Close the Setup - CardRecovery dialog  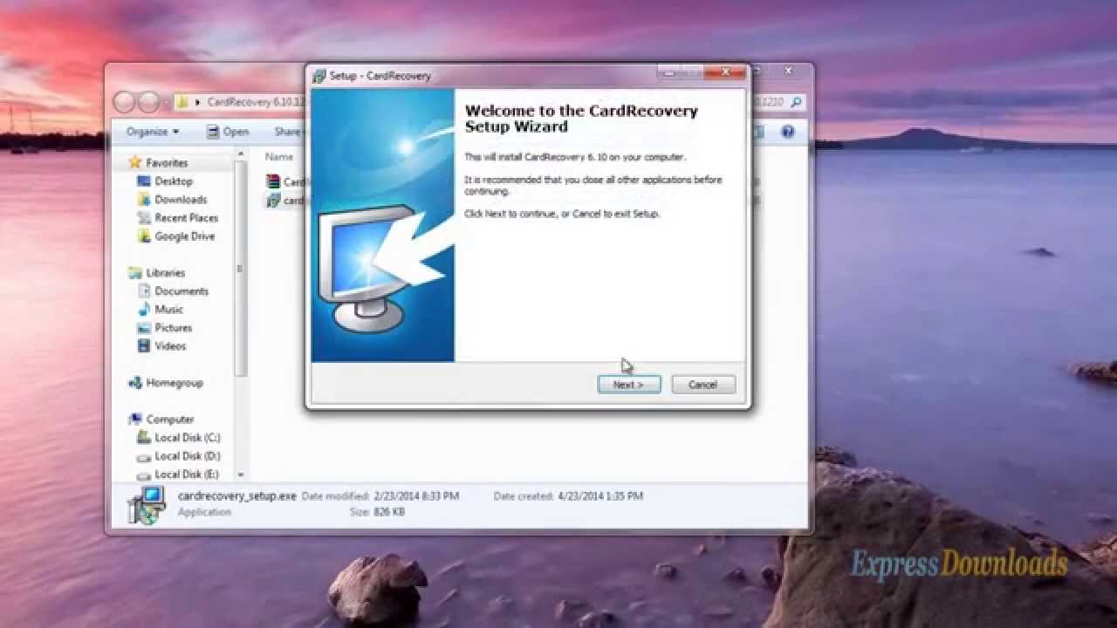click(x=723, y=73)
